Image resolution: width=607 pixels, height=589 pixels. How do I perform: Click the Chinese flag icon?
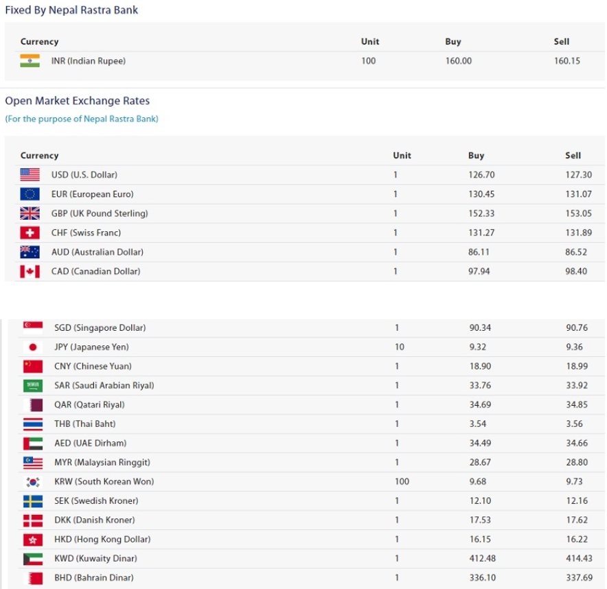pyautogui.click(x=33, y=366)
